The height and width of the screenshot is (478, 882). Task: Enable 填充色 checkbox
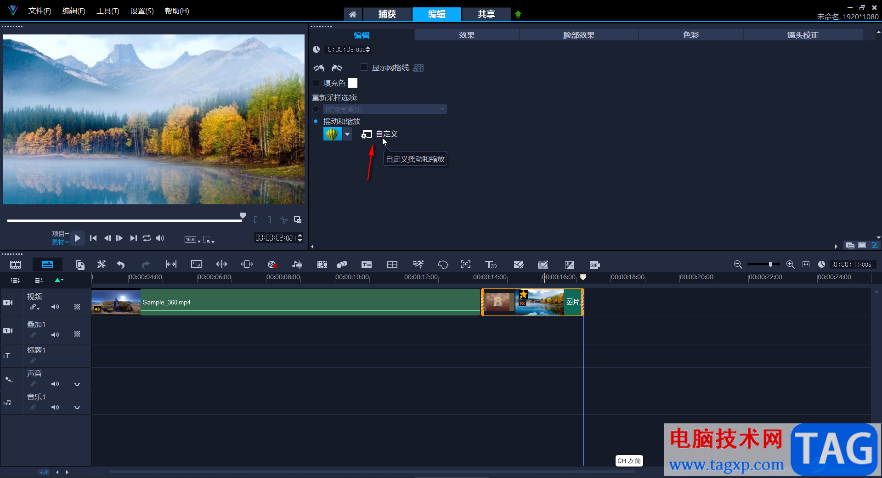[316, 83]
